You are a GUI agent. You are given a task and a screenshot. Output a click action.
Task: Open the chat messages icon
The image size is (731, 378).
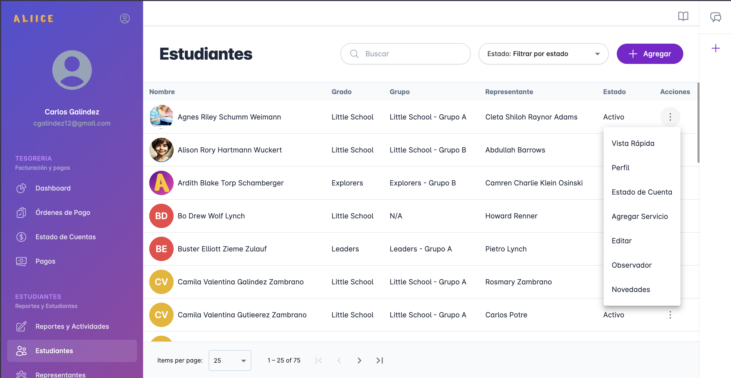[716, 17]
